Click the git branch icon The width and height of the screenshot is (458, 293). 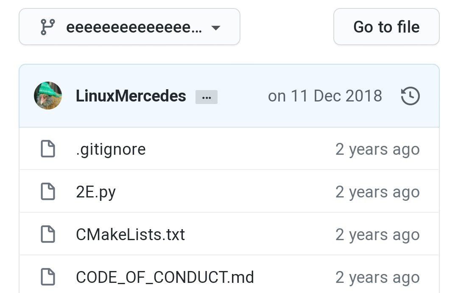point(47,27)
